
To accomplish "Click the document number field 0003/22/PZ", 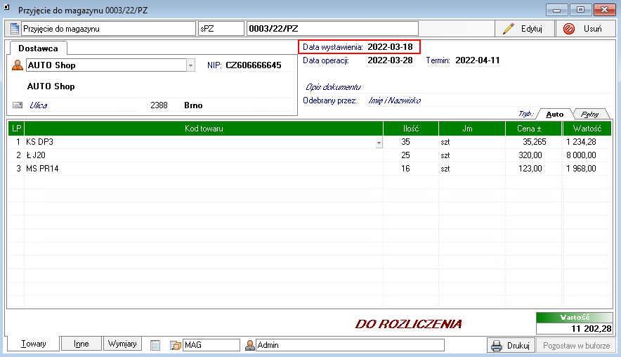I will (x=332, y=29).
